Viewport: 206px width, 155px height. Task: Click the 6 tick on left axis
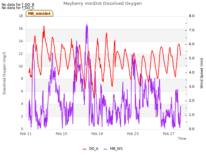click(22, 91)
